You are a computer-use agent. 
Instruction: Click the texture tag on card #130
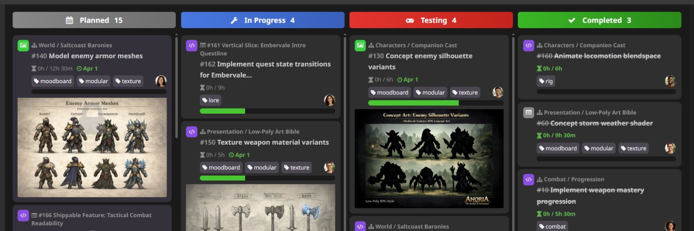[x=465, y=92]
